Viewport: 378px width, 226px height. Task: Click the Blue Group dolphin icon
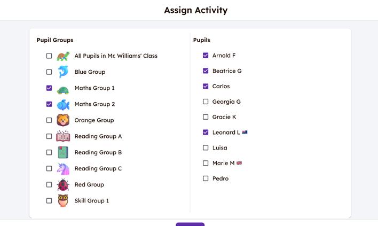pyautogui.click(x=63, y=72)
